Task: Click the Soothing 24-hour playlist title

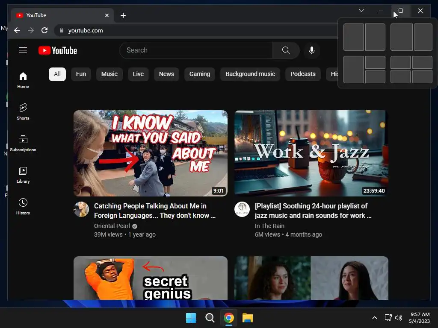Action: click(x=313, y=211)
